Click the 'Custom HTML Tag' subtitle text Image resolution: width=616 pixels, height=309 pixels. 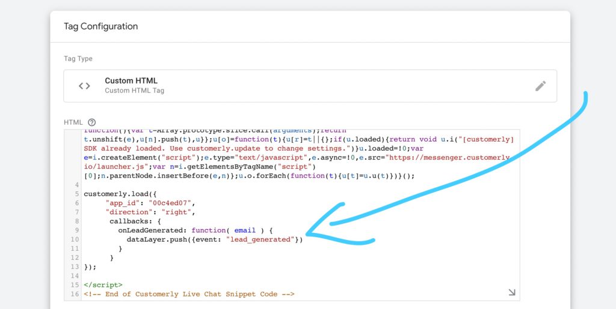(134, 91)
